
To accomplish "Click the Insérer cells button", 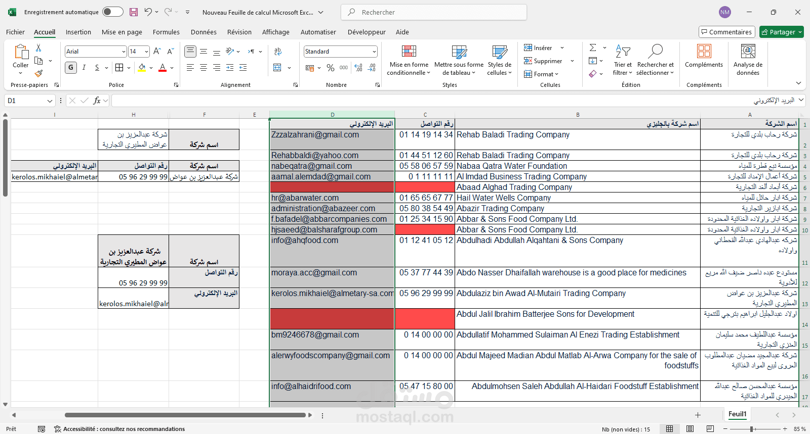I will tap(538, 48).
